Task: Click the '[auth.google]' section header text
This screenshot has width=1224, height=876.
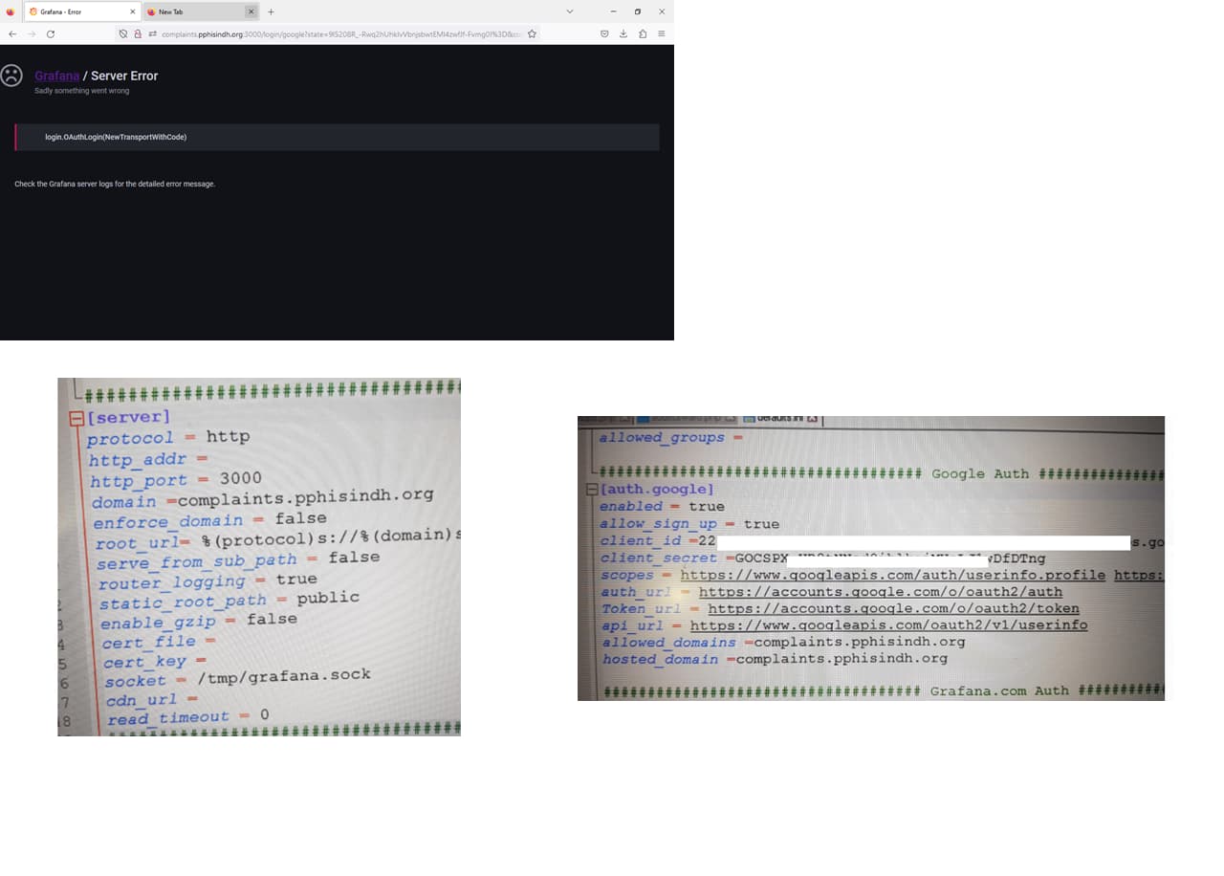Action: point(657,490)
